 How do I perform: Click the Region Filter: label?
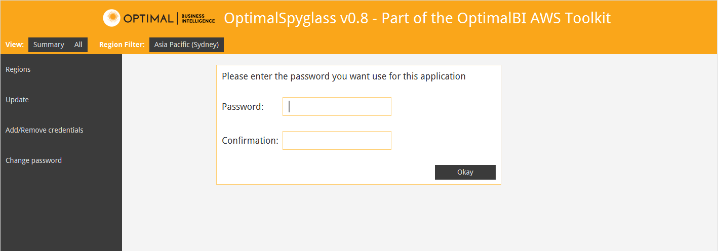pos(122,45)
